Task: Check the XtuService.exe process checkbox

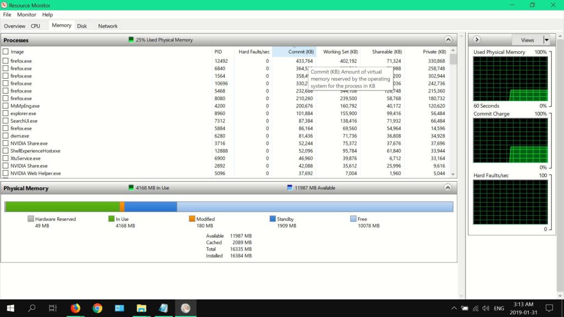Action: 6,158
